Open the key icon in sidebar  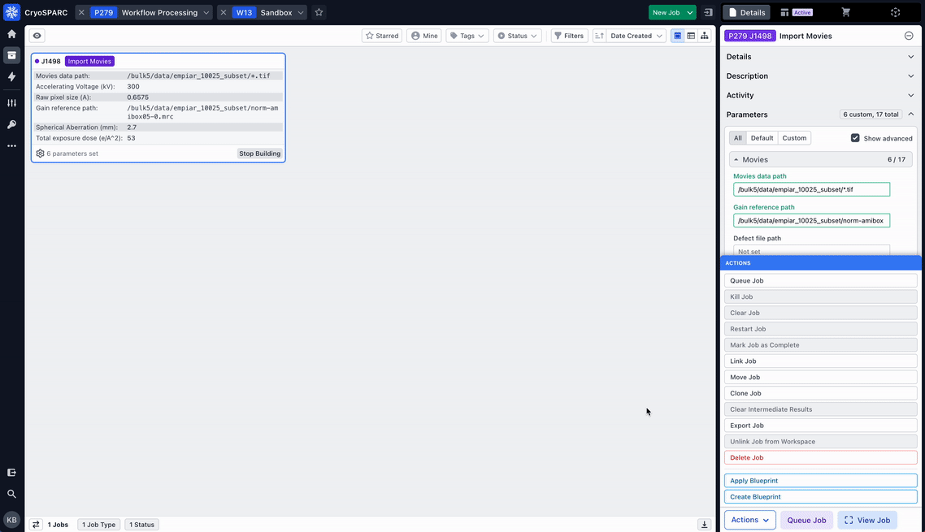(x=11, y=124)
